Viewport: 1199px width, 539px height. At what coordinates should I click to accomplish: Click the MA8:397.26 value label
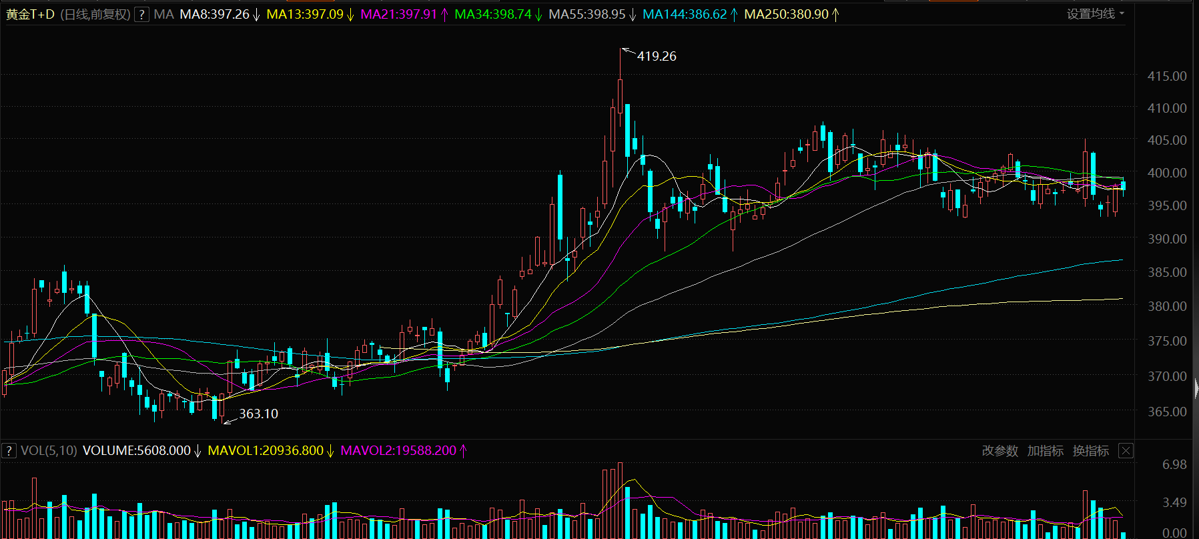215,14
